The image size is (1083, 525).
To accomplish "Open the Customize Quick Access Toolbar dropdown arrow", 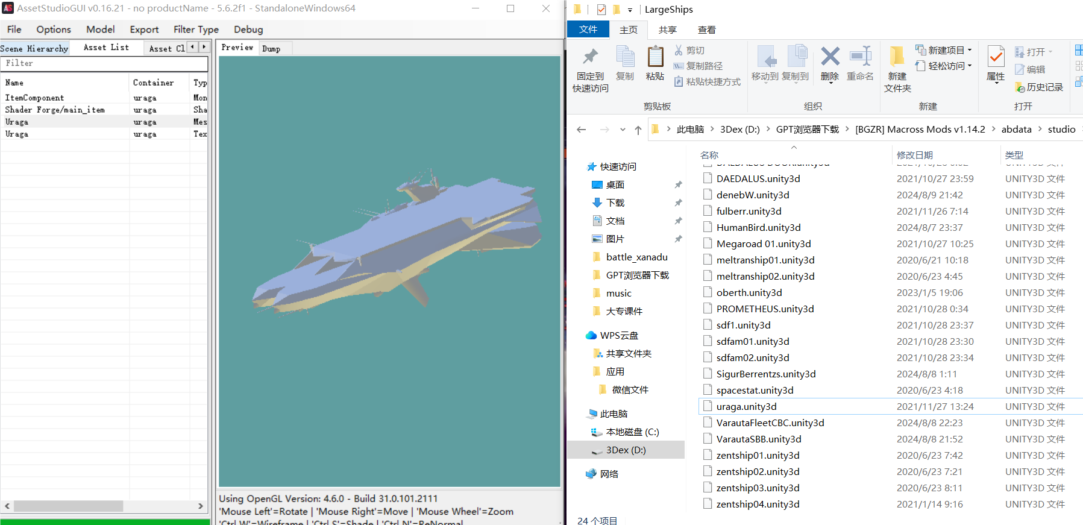I will (630, 10).
